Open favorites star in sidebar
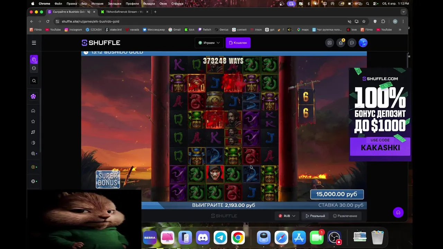This screenshot has width=443, height=249. (x=33, y=121)
